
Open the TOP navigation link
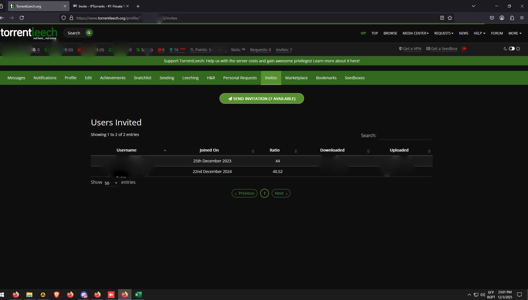pos(375,33)
